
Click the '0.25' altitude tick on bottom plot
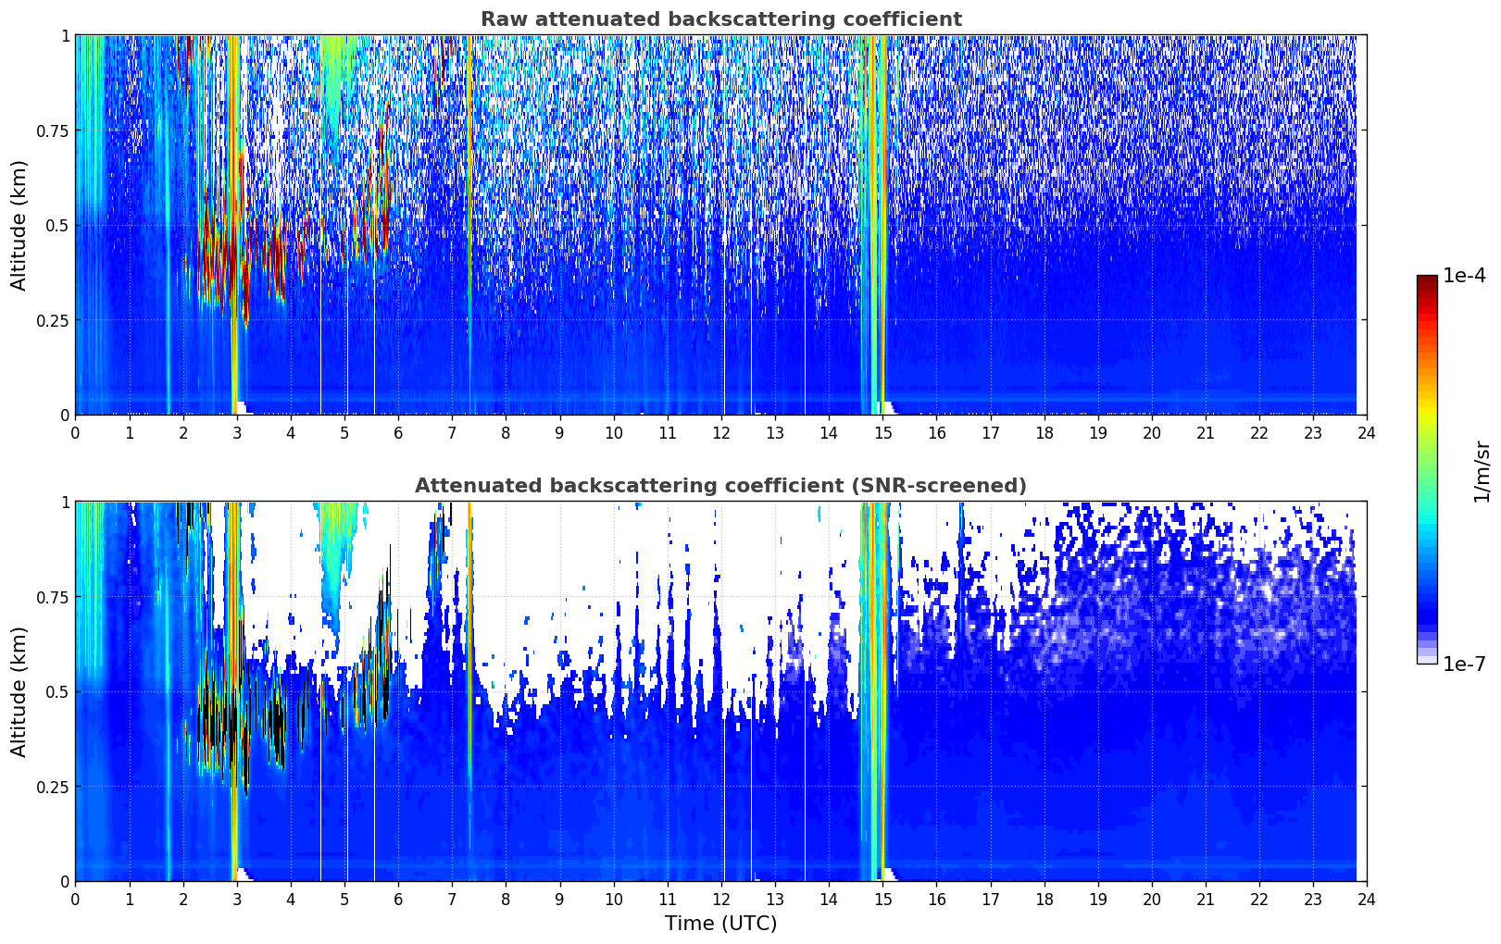[53, 787]
